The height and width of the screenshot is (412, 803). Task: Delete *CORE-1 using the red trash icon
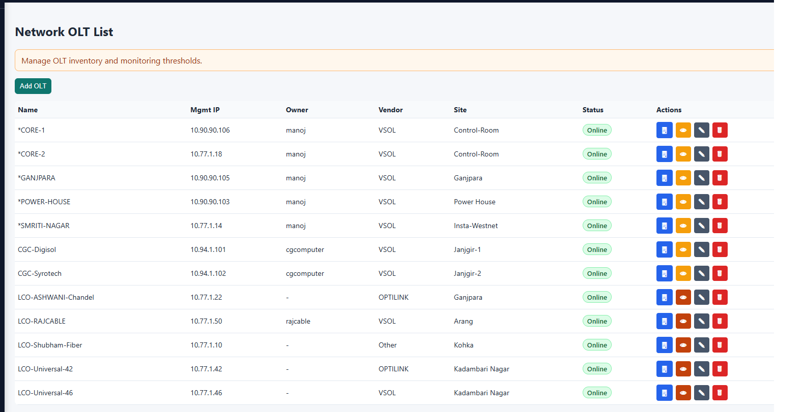click(x=720, y=130)
